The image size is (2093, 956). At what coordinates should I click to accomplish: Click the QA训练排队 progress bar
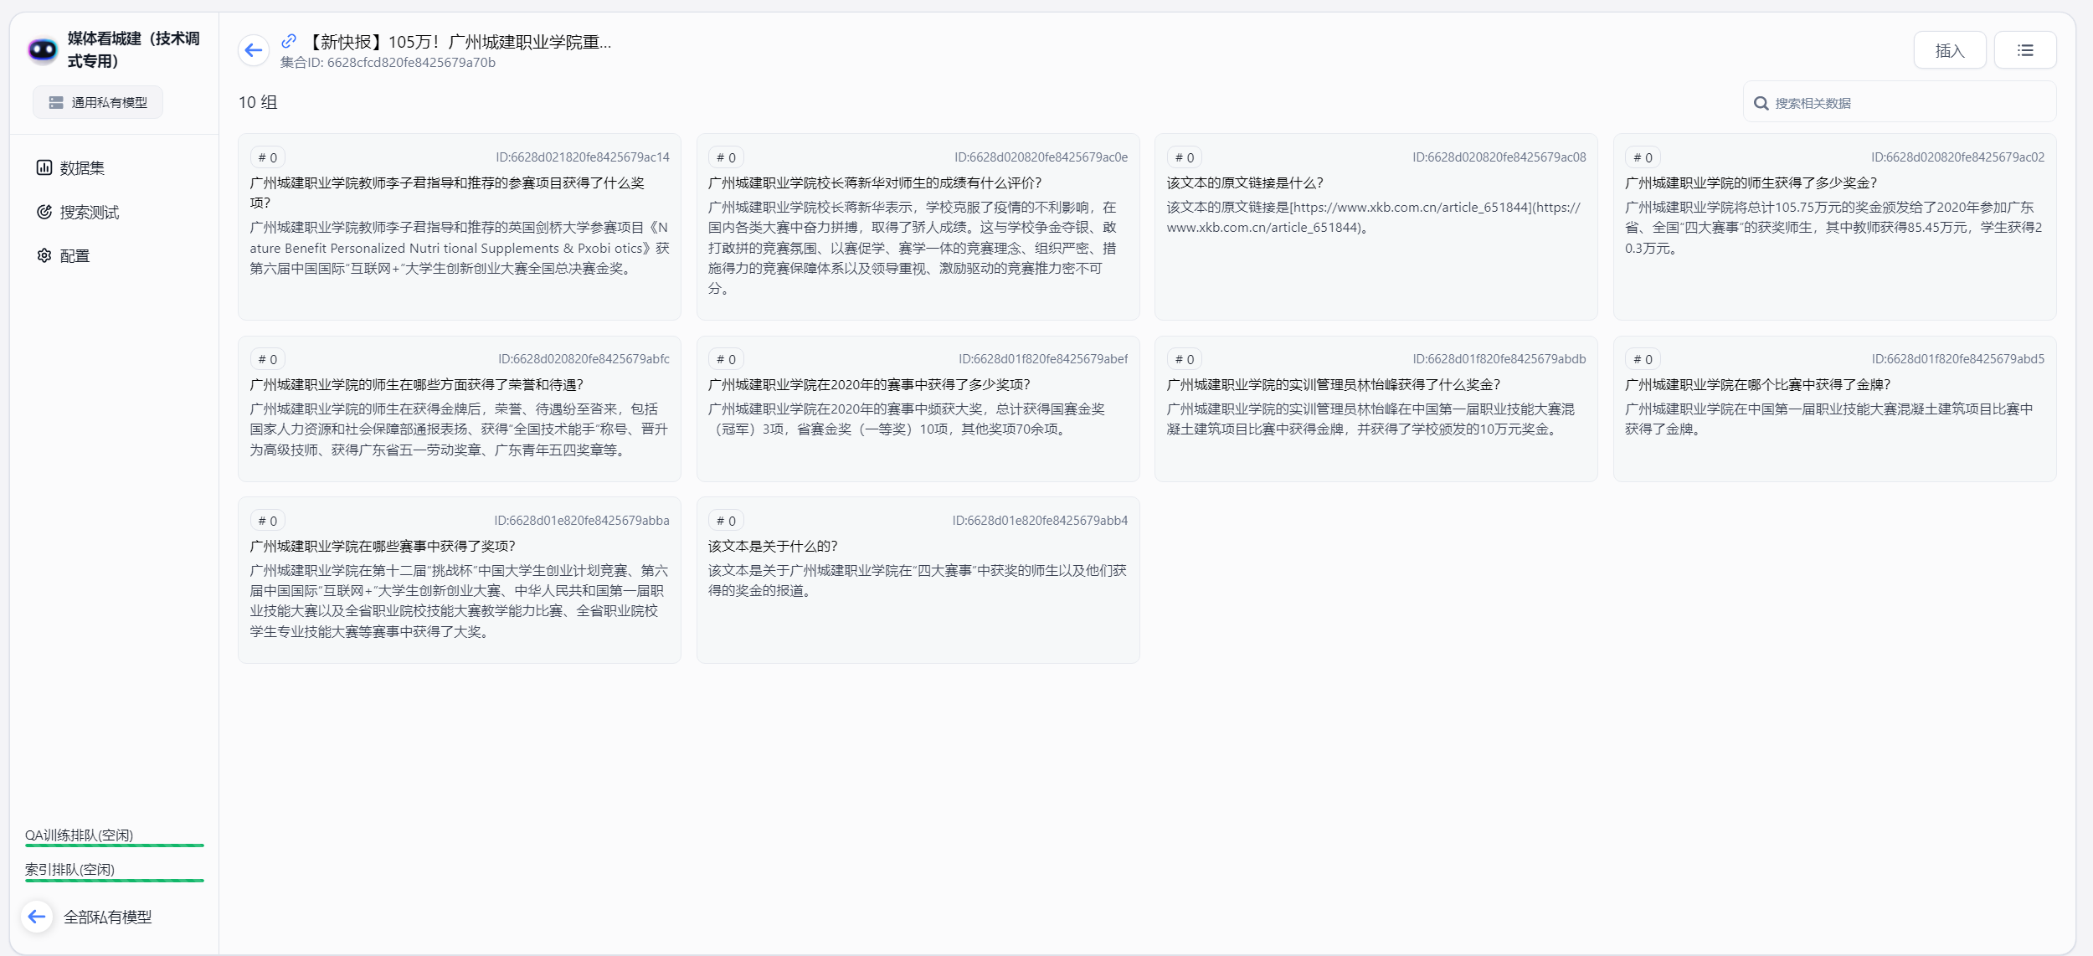(114, 845)
